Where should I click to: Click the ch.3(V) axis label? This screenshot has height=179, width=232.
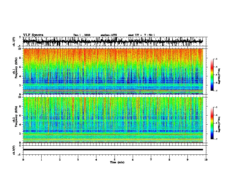coord(14,150)
